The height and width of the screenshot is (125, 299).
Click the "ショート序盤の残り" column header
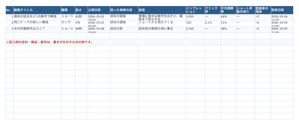point(246,10)
